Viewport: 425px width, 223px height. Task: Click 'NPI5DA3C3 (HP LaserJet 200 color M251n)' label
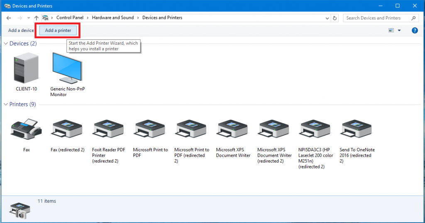[x=315, y=158]
